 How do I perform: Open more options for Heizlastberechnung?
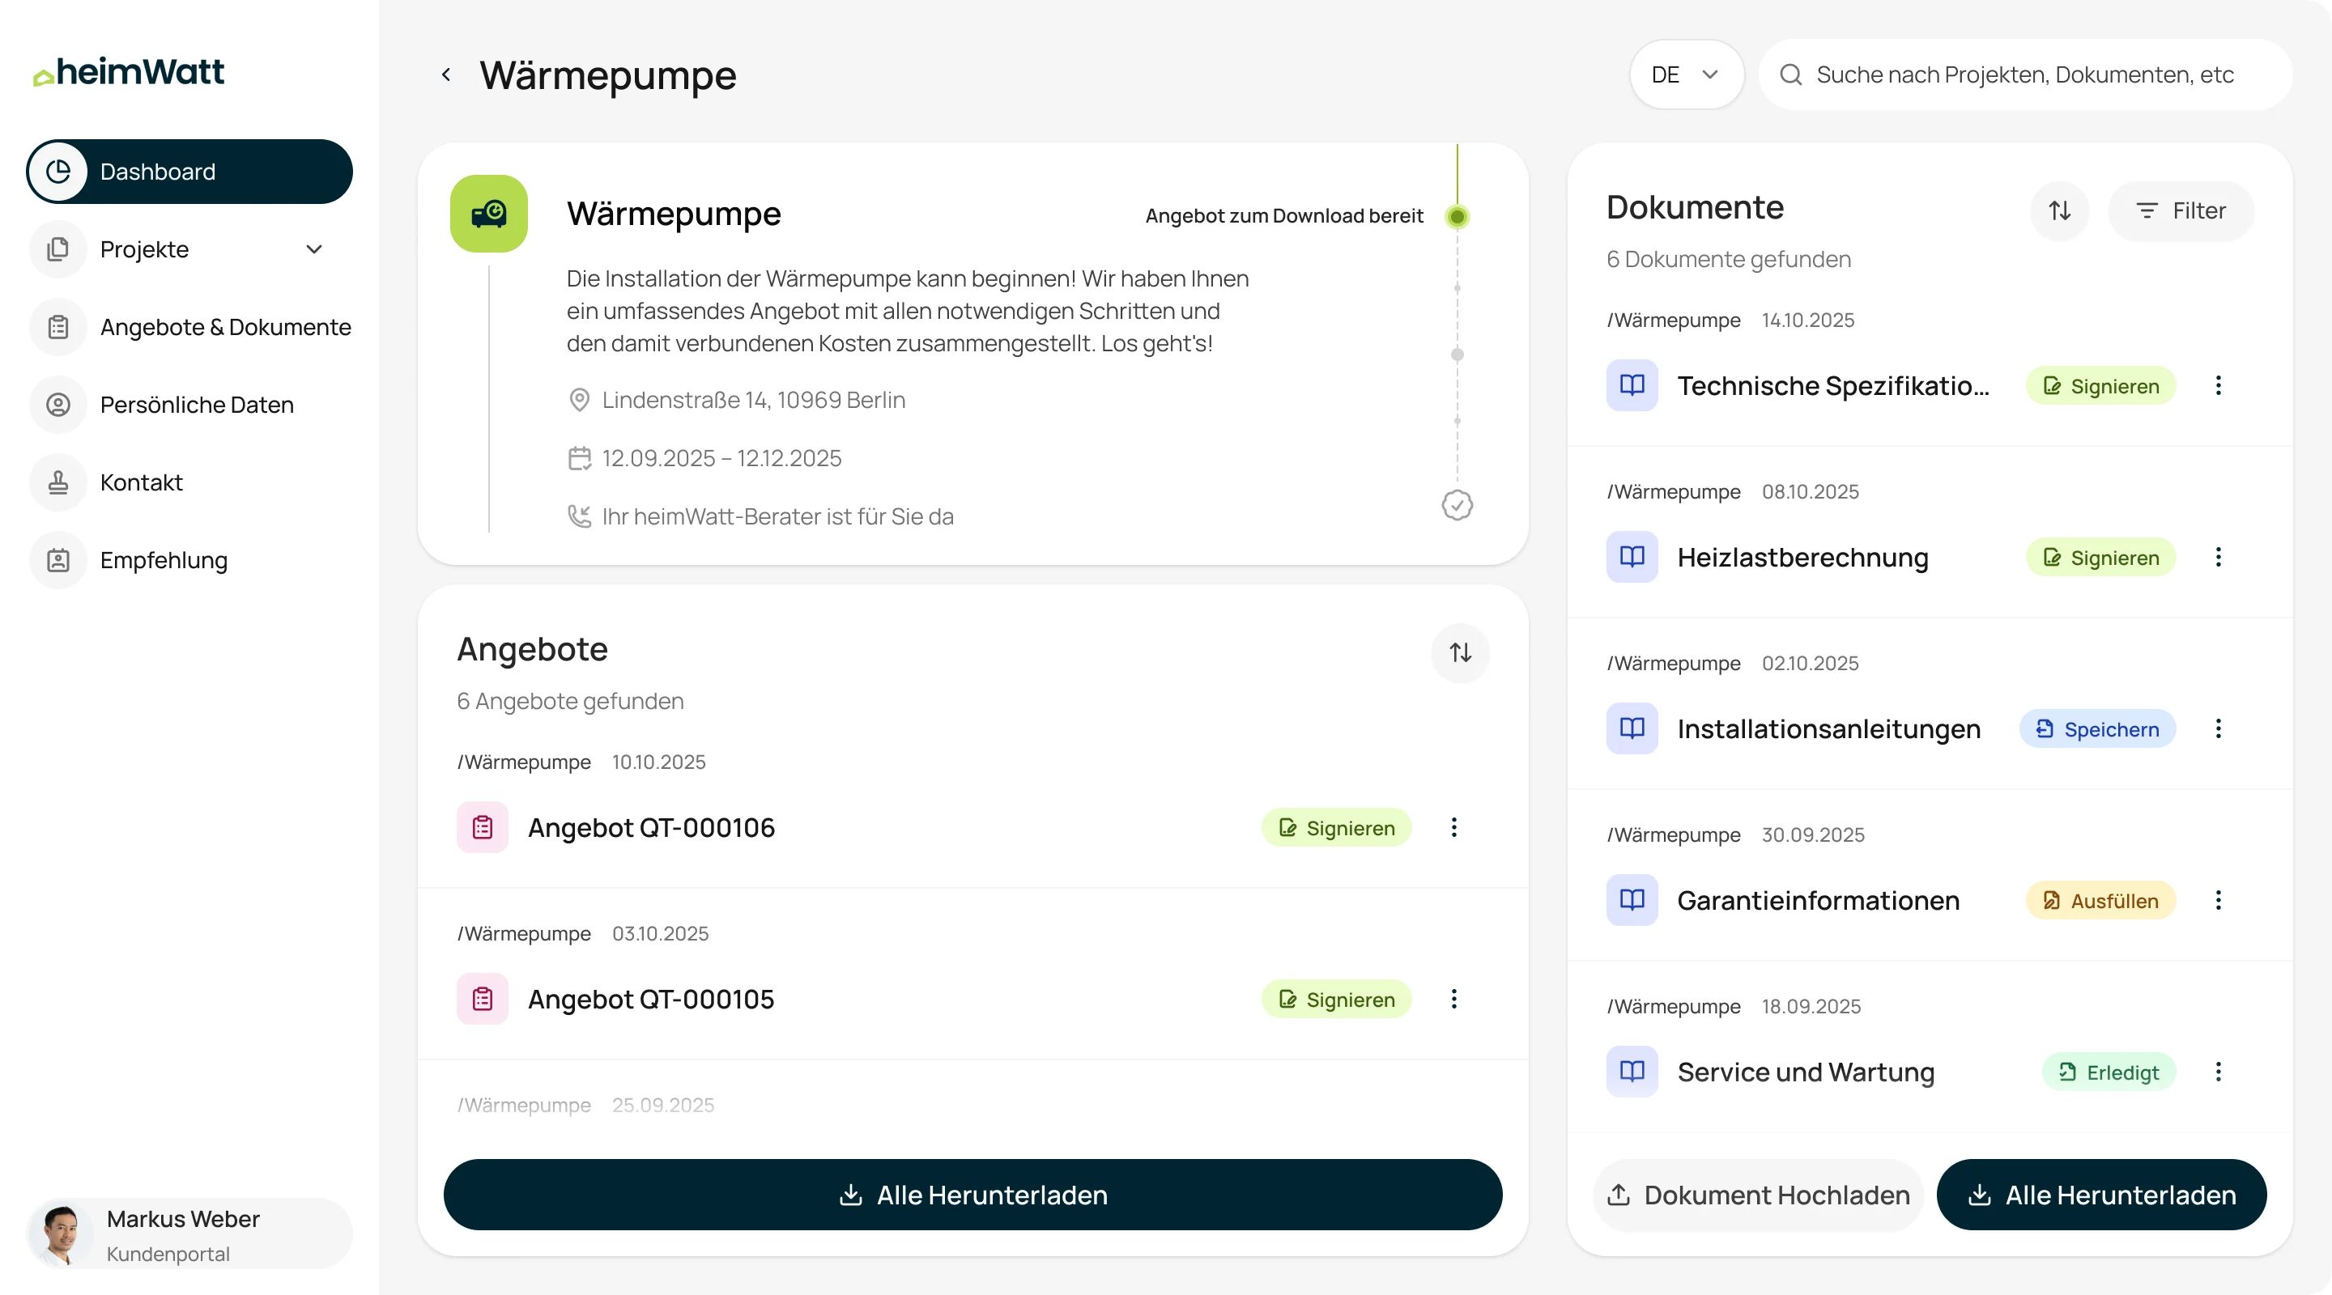tap(2218, 557)
